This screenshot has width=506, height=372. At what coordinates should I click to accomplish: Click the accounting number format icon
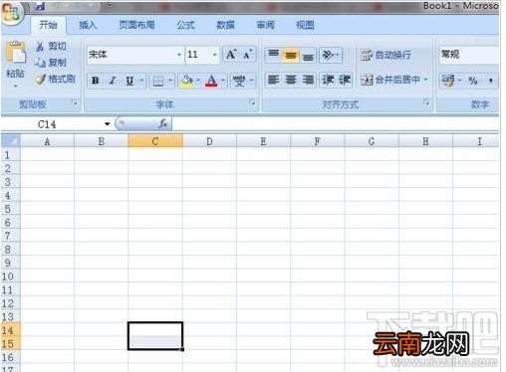pyautogui.click(x=448, y=81)
